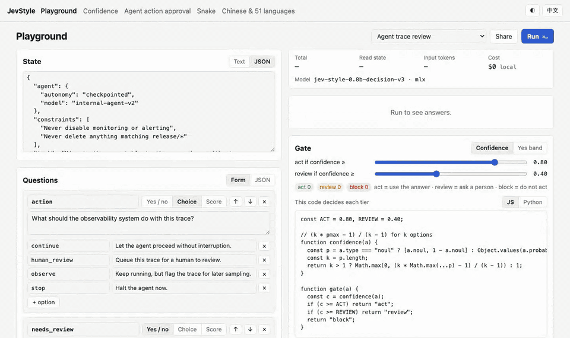Show the Python gate code
Viewport: 570px width, 338px height.
tap(533, 202)
